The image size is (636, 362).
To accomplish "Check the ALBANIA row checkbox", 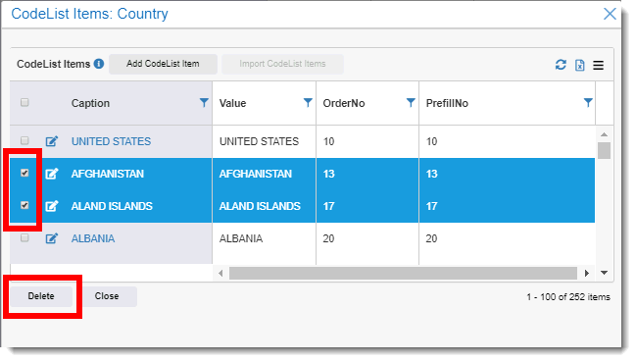I will (24, 237).
